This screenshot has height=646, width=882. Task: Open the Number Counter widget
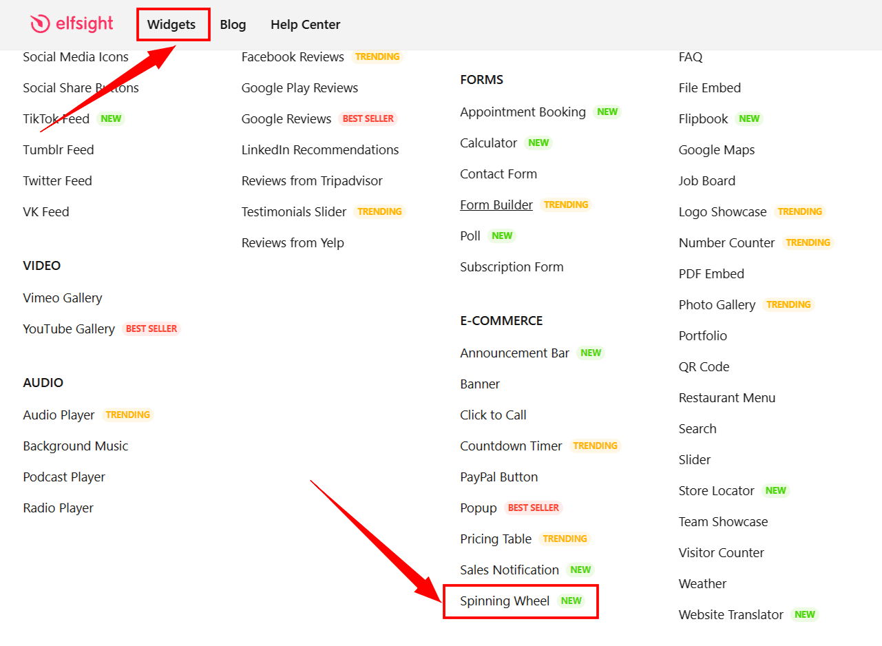(x=726, y=243)
